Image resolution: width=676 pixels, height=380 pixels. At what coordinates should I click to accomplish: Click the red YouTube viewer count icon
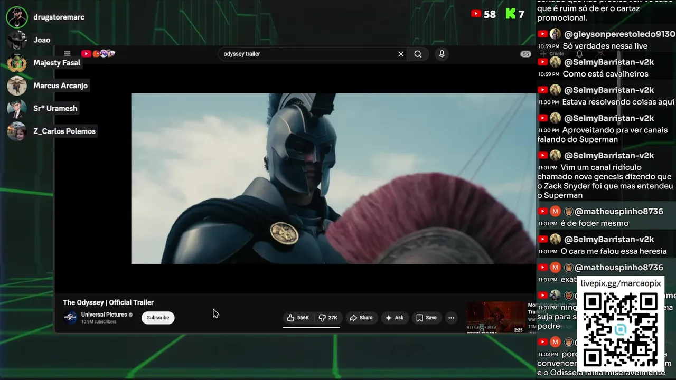pyautogui.click(x=476, y=14)
